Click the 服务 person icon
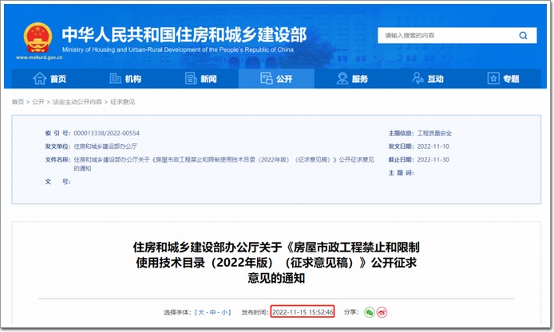554x332 pixels. 342,79
